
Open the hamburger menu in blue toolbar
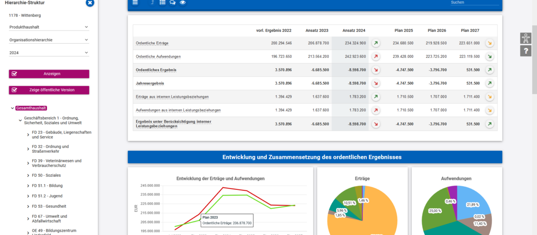(135, 2)
